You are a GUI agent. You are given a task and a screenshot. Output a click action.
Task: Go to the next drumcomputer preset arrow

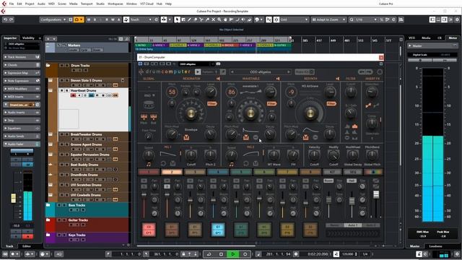pos(289,71)
